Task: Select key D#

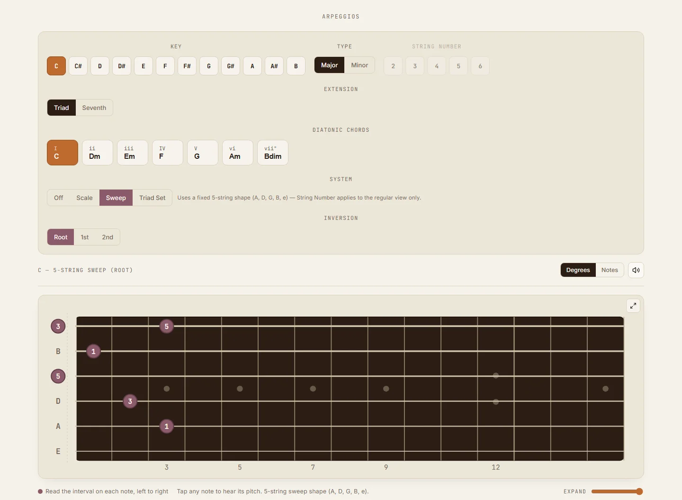Action: pyautogui.click(x=122, y=66)
